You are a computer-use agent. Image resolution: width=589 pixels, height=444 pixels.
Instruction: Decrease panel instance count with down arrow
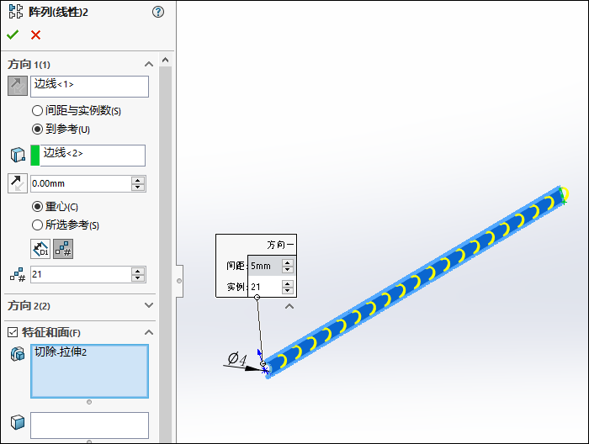point(138,278)
